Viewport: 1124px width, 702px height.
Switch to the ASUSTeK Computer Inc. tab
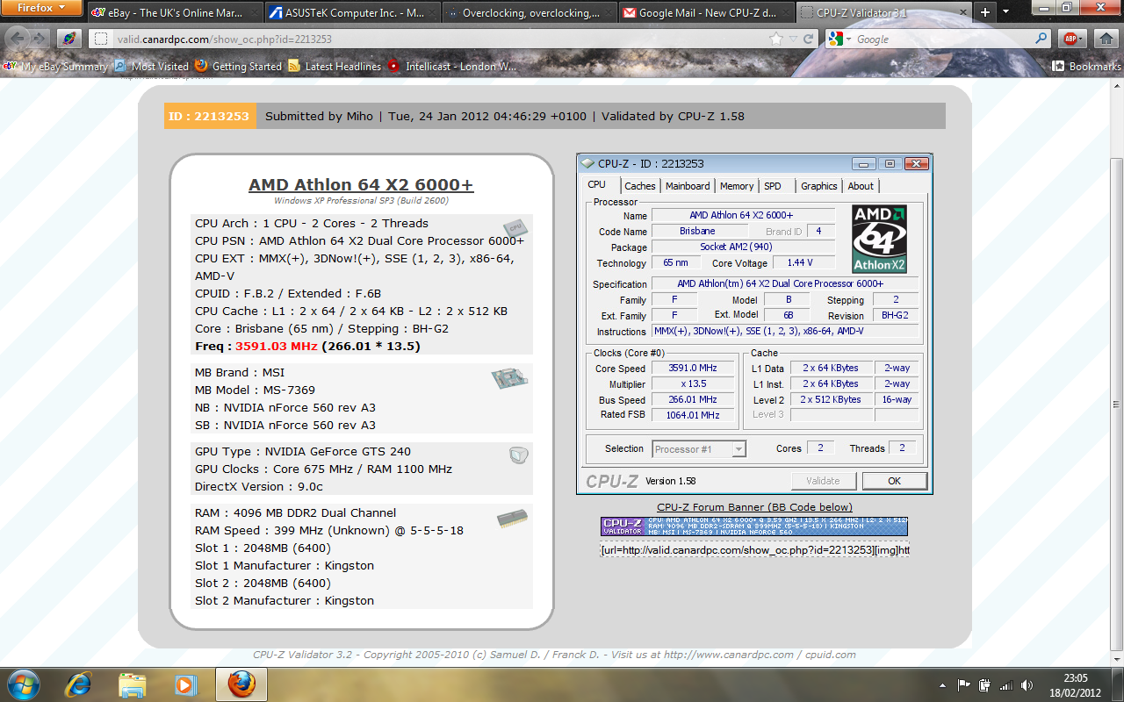pyautogui.click(x=351, y=12)
